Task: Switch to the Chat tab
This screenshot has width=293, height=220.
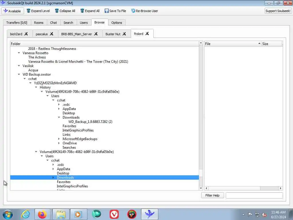Action: tap(54, 23)
